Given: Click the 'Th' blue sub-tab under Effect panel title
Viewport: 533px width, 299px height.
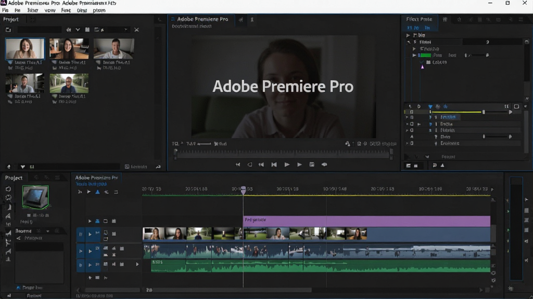Looking at the screenshot, I should [x=427, y=28].
